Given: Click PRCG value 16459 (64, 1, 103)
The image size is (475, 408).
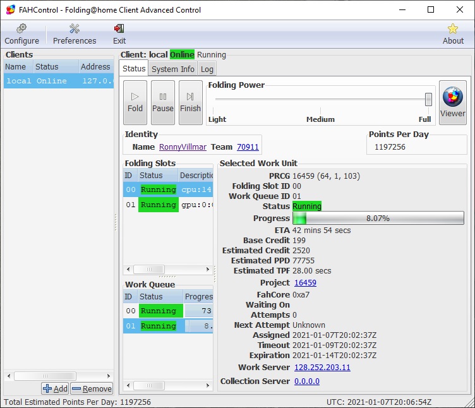Looking at the screenshot, I should [x=326, y=176].
